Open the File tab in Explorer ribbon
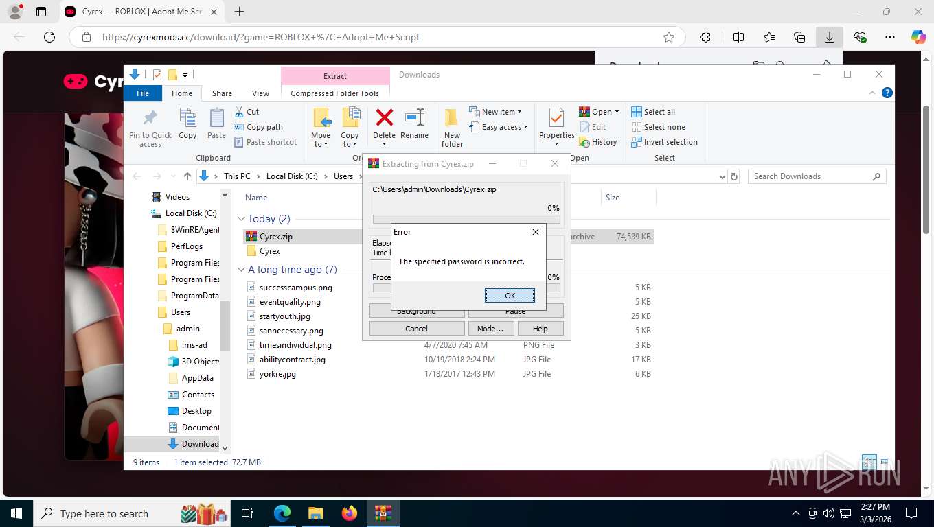The height and width of the screenshot is (527, 934). [143, 93]
